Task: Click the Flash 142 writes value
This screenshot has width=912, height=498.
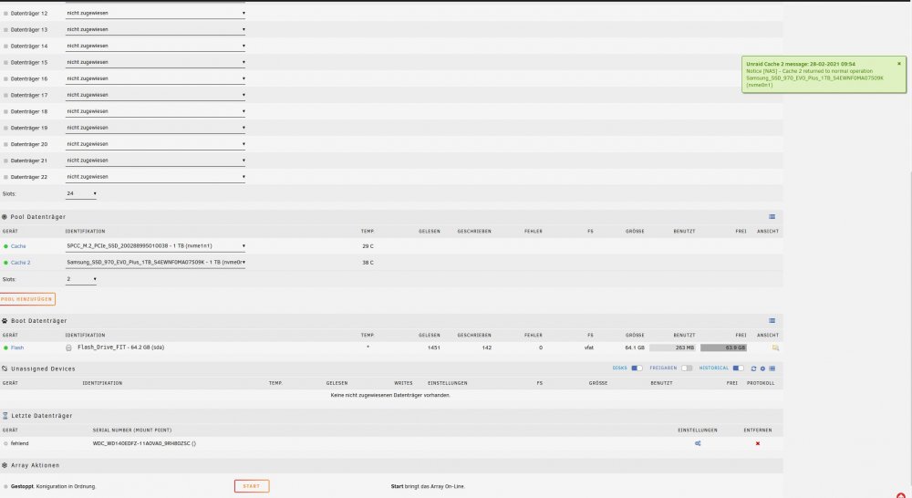Action: [x=486, y=348]
